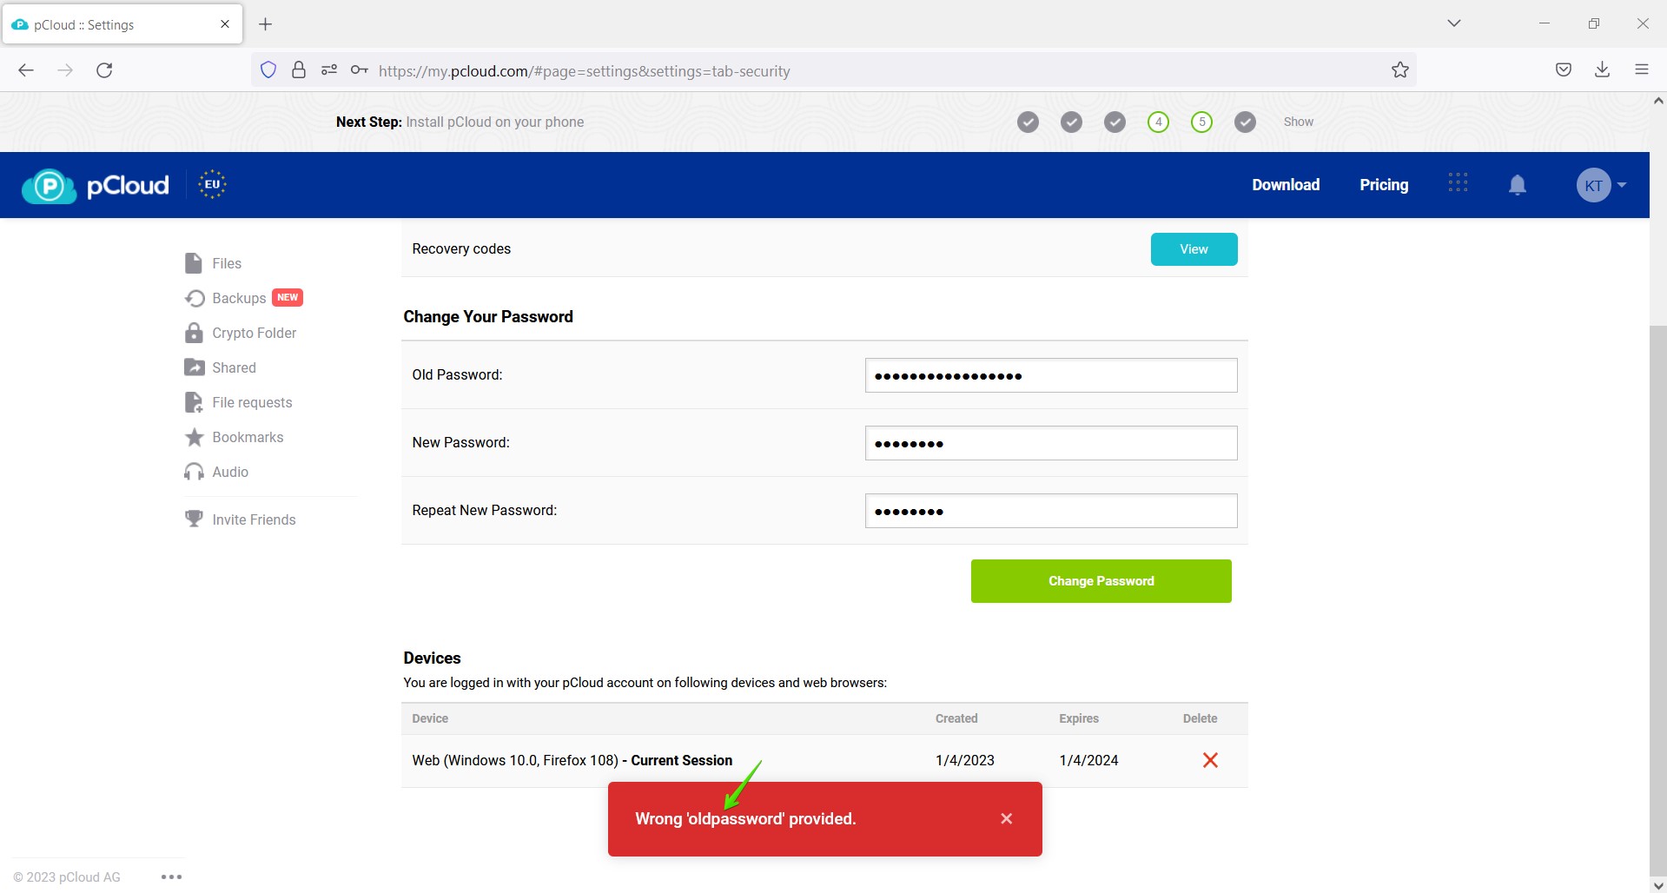Open a new browser tab
The width and height of the screenshot is (1667, 893).
(266, 24)
